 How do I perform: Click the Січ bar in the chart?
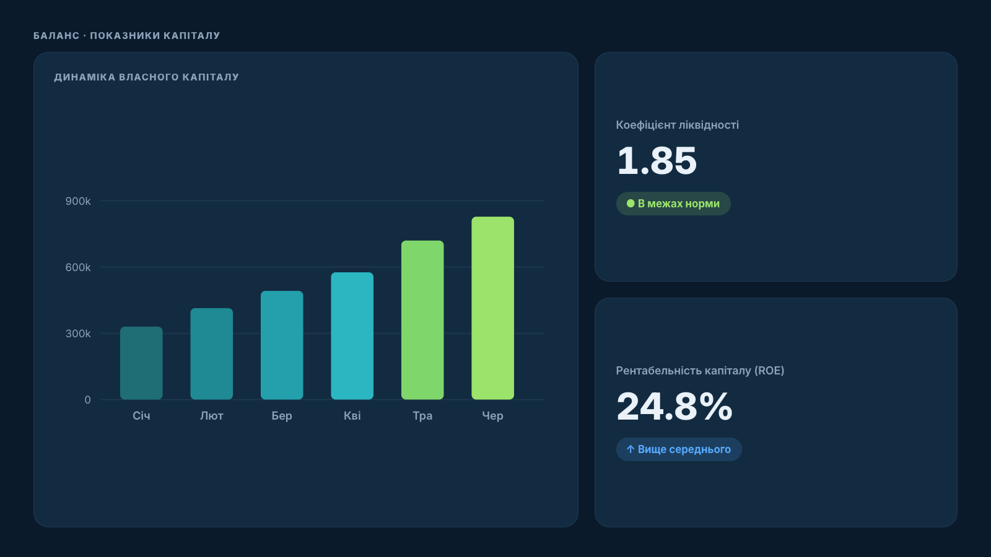[141, 363]
